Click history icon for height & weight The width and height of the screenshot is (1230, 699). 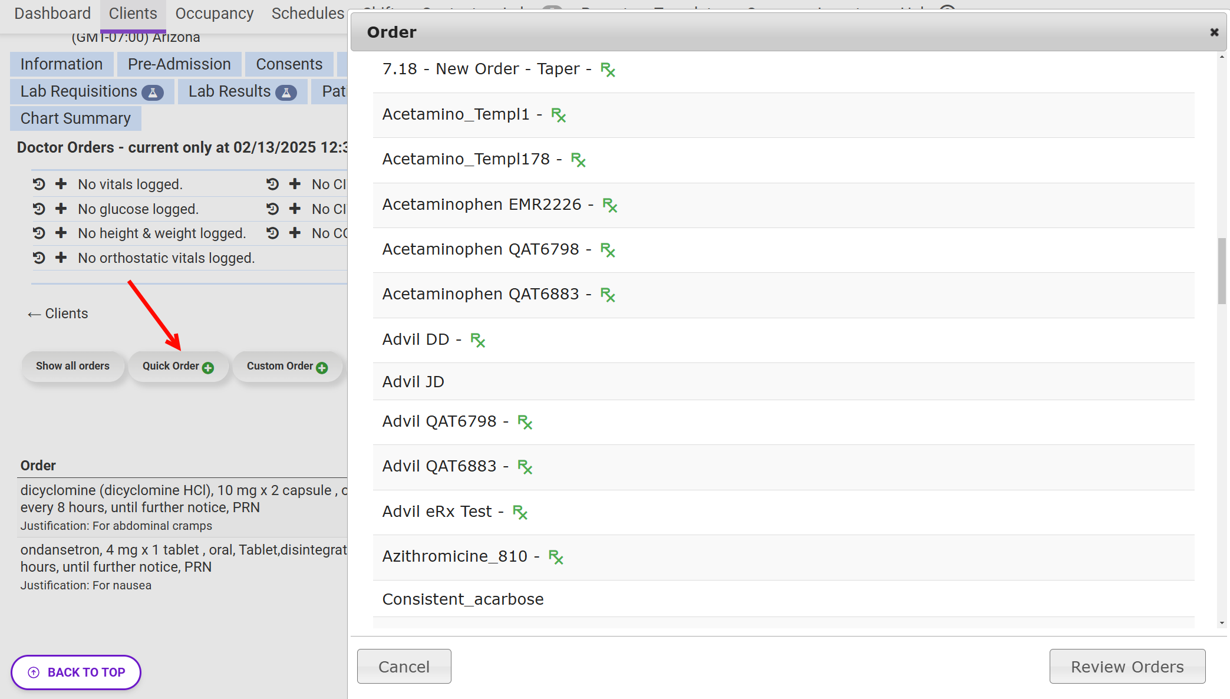(x=39, y=233)
